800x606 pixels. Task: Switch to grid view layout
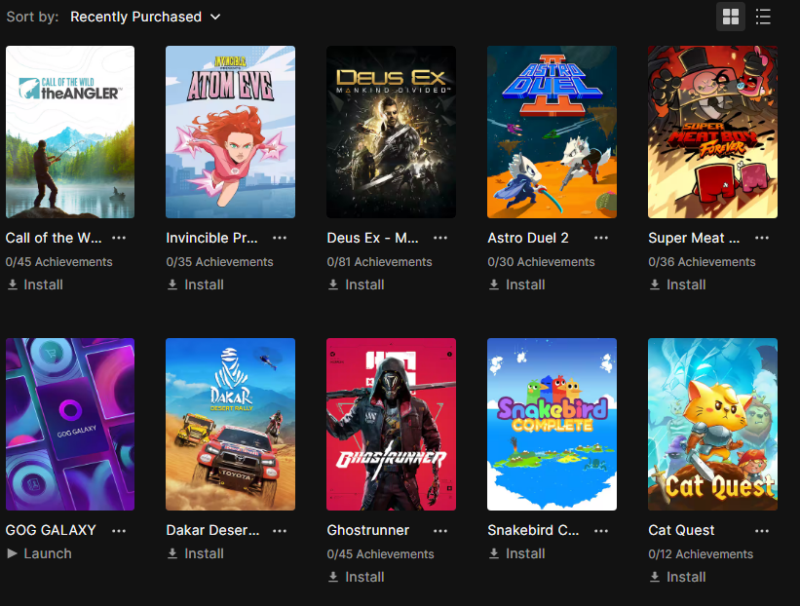tap(731, 17)
